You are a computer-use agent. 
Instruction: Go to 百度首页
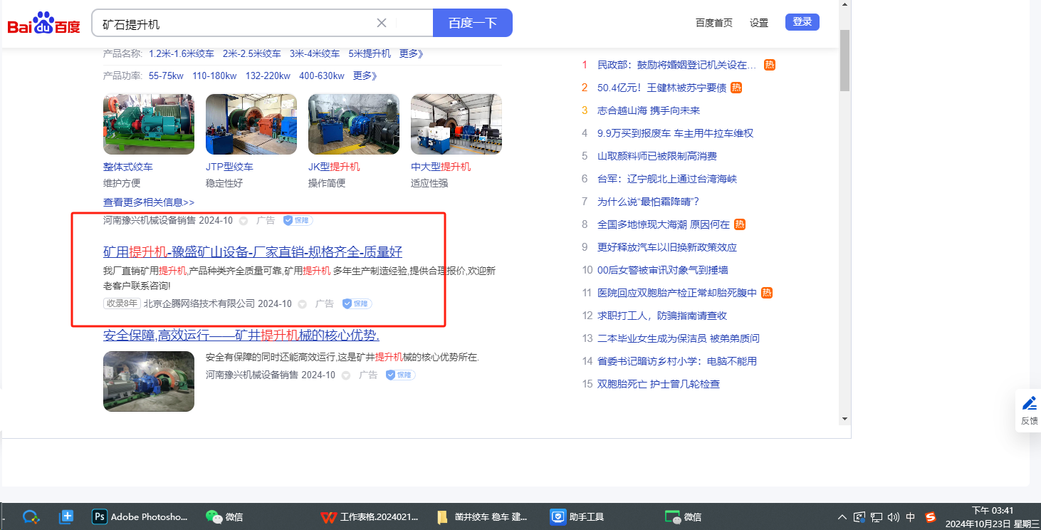pos(714,23)
